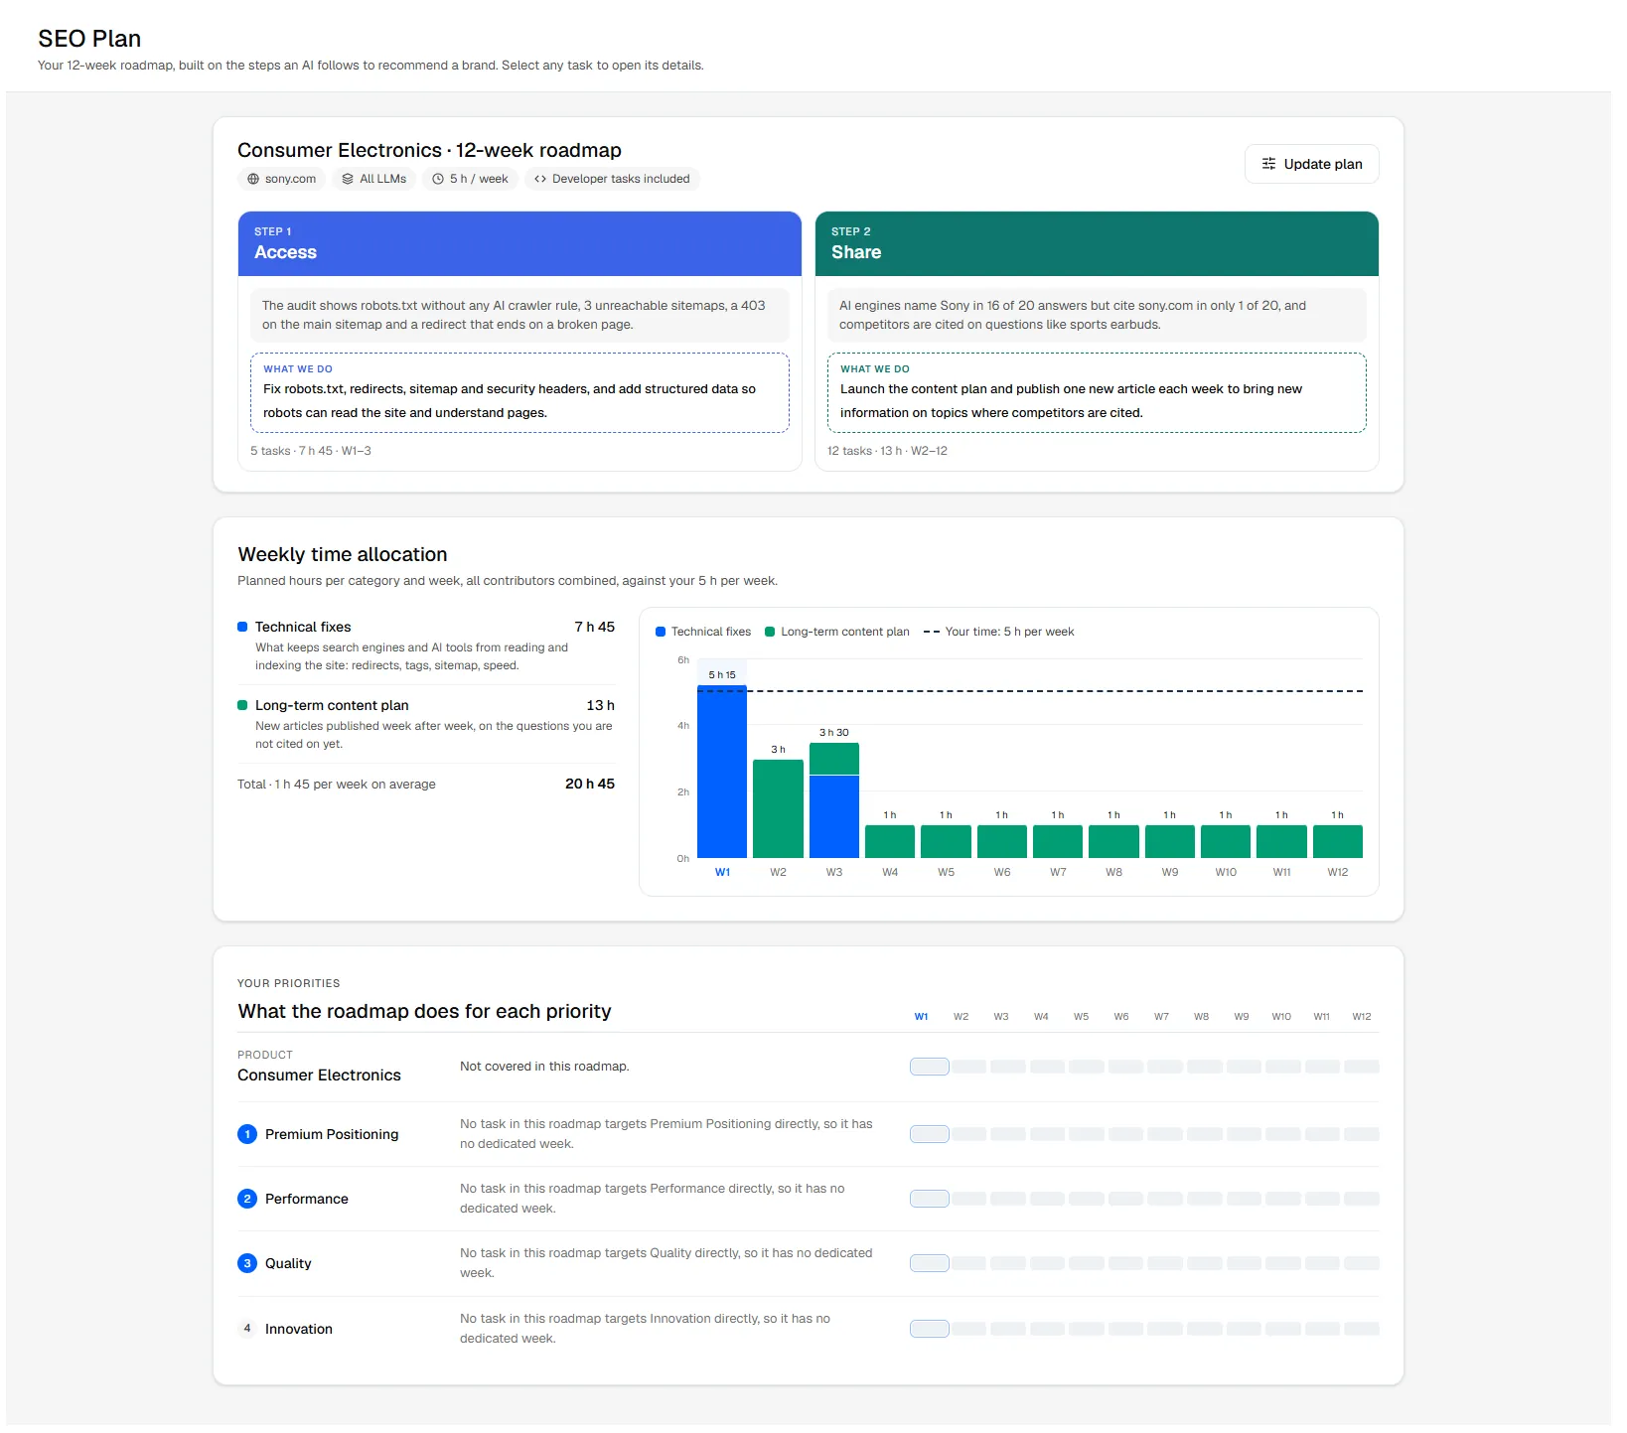1627x1433 pixels.
Task: Click priority badge 3 for Quality
Action: point(247,1263)
